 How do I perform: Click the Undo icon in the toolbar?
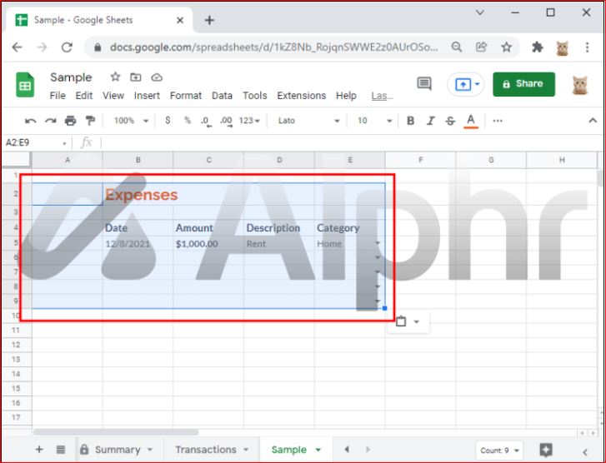coord(31,121)
